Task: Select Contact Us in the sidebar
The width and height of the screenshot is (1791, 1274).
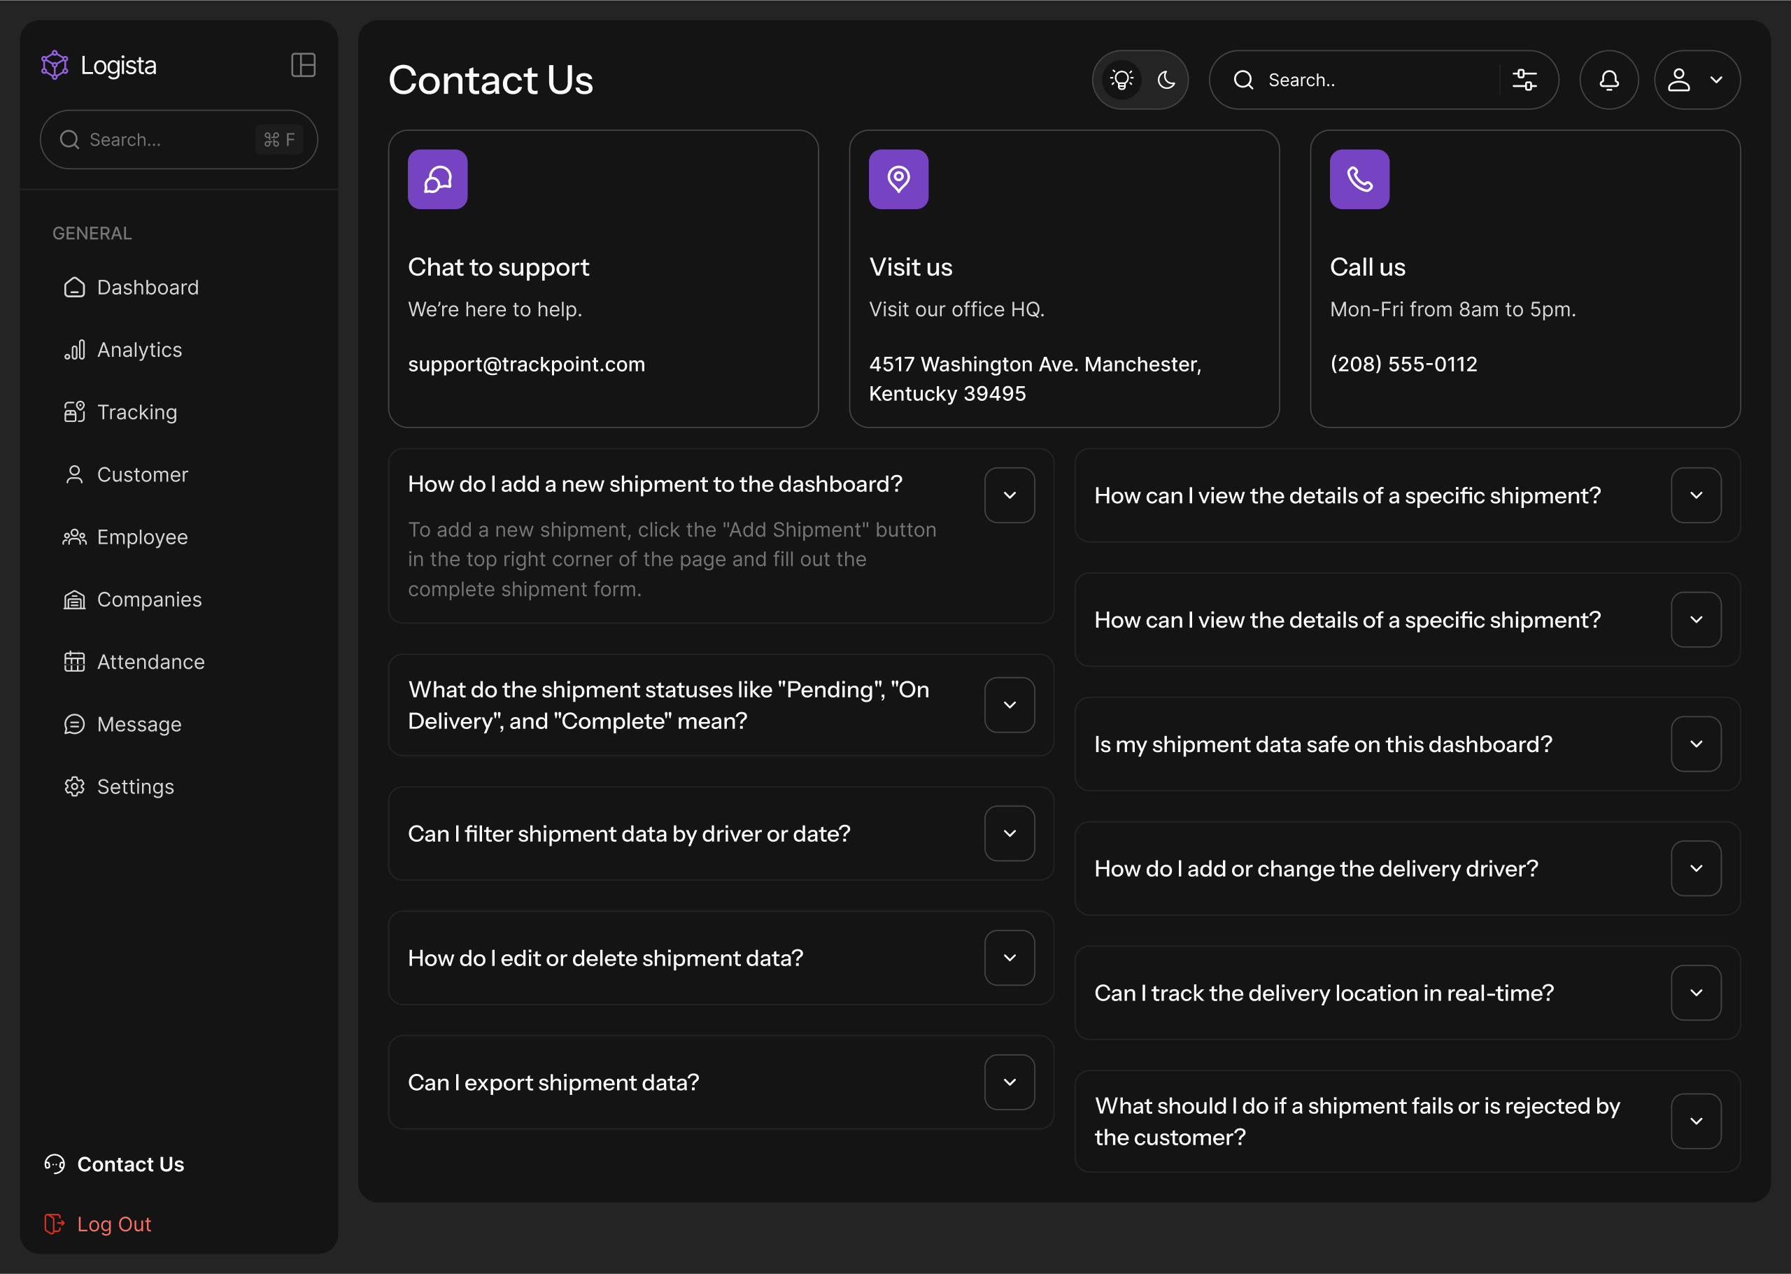Action: click(x=130, y=1164)
